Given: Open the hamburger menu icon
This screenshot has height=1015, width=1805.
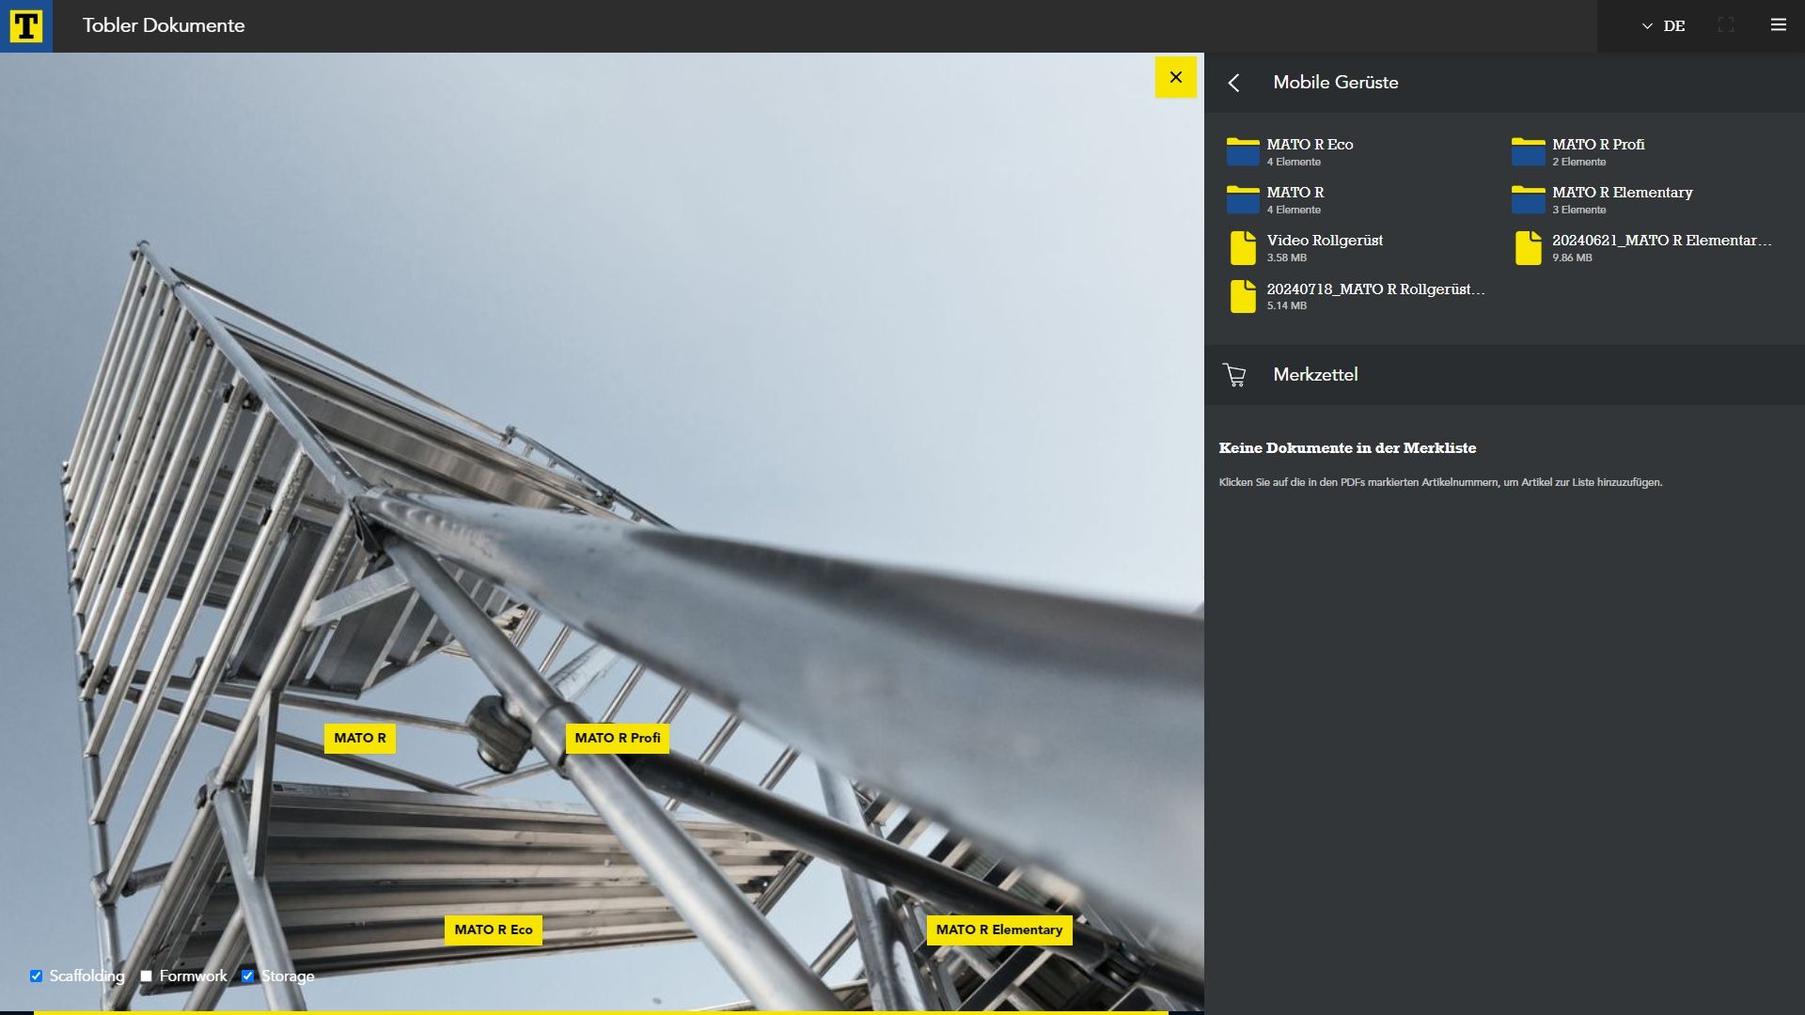Looking at the screenshot, I should (1778, 25).
